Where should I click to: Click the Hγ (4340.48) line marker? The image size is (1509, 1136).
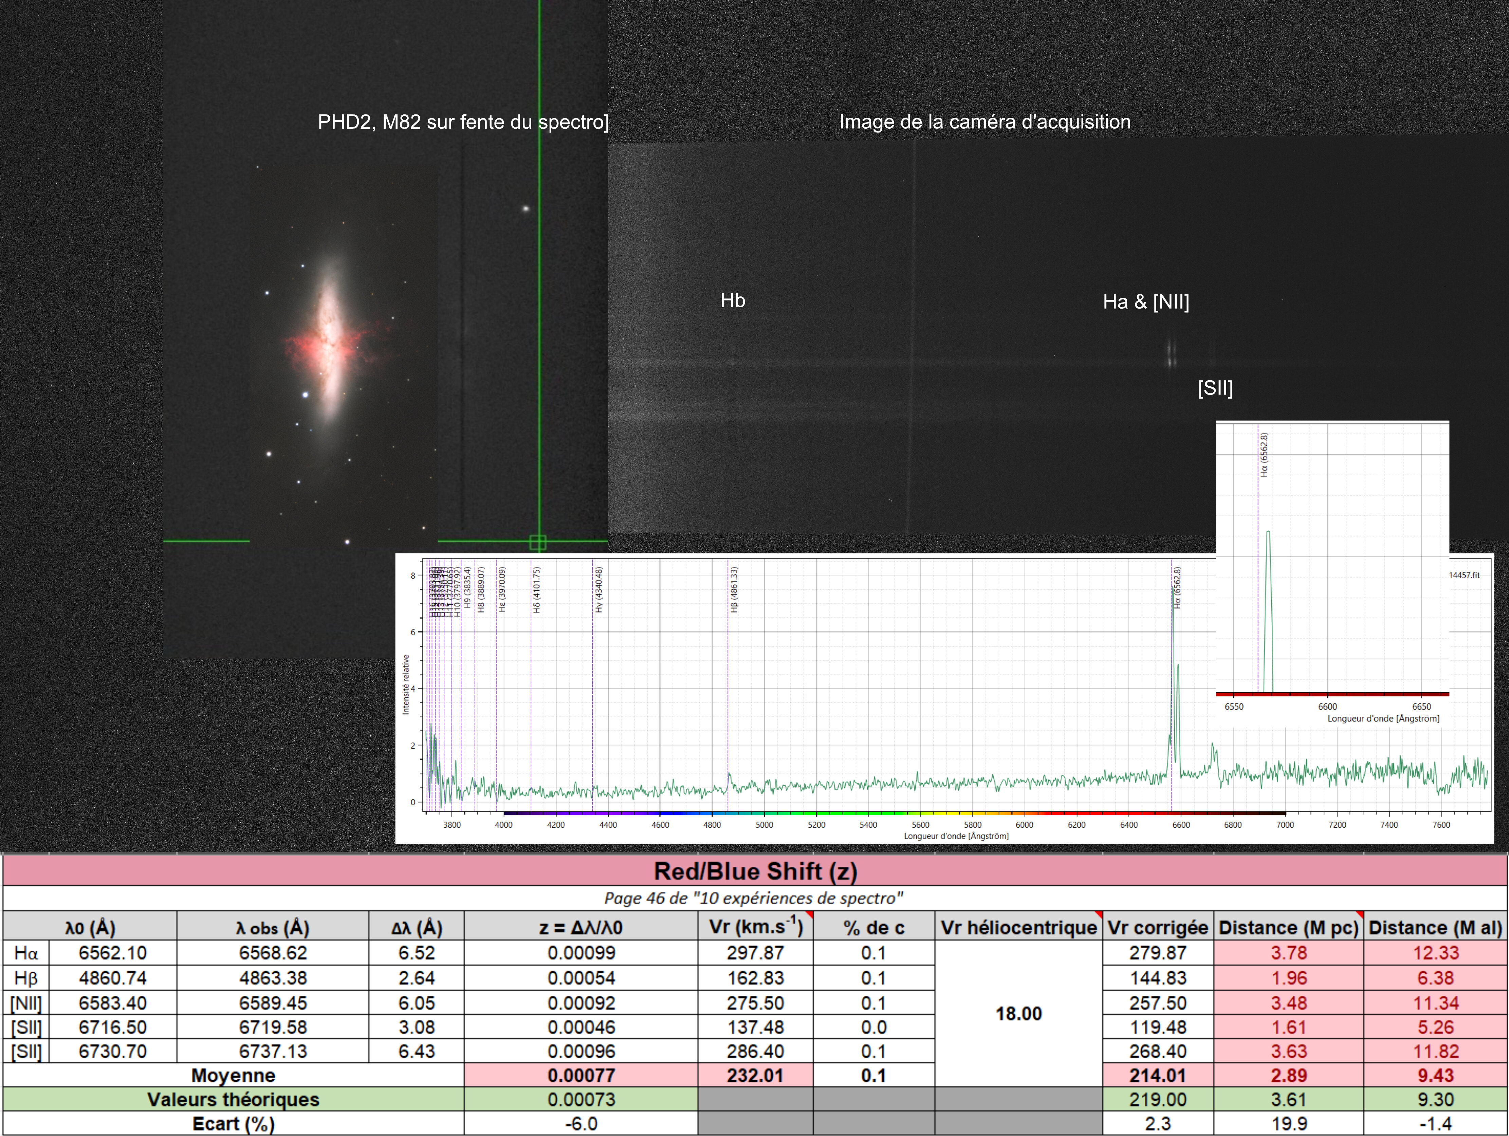(x=598, y=589)
